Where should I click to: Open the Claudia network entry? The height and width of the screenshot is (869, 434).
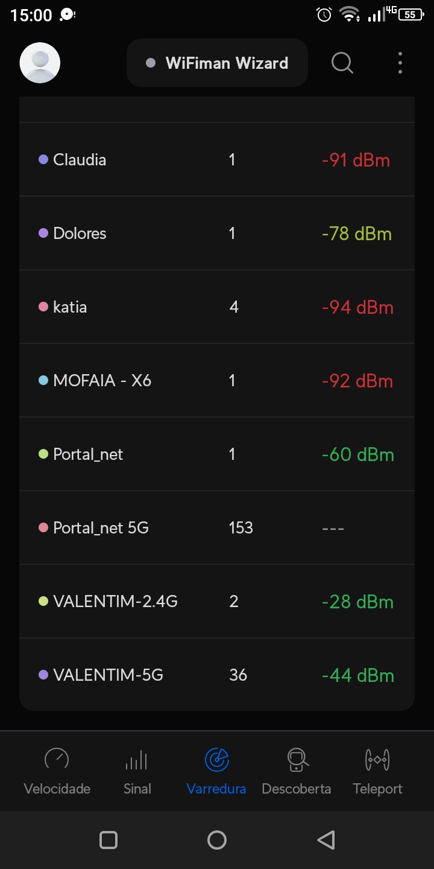pyautogui.click(x=217, y=160)
